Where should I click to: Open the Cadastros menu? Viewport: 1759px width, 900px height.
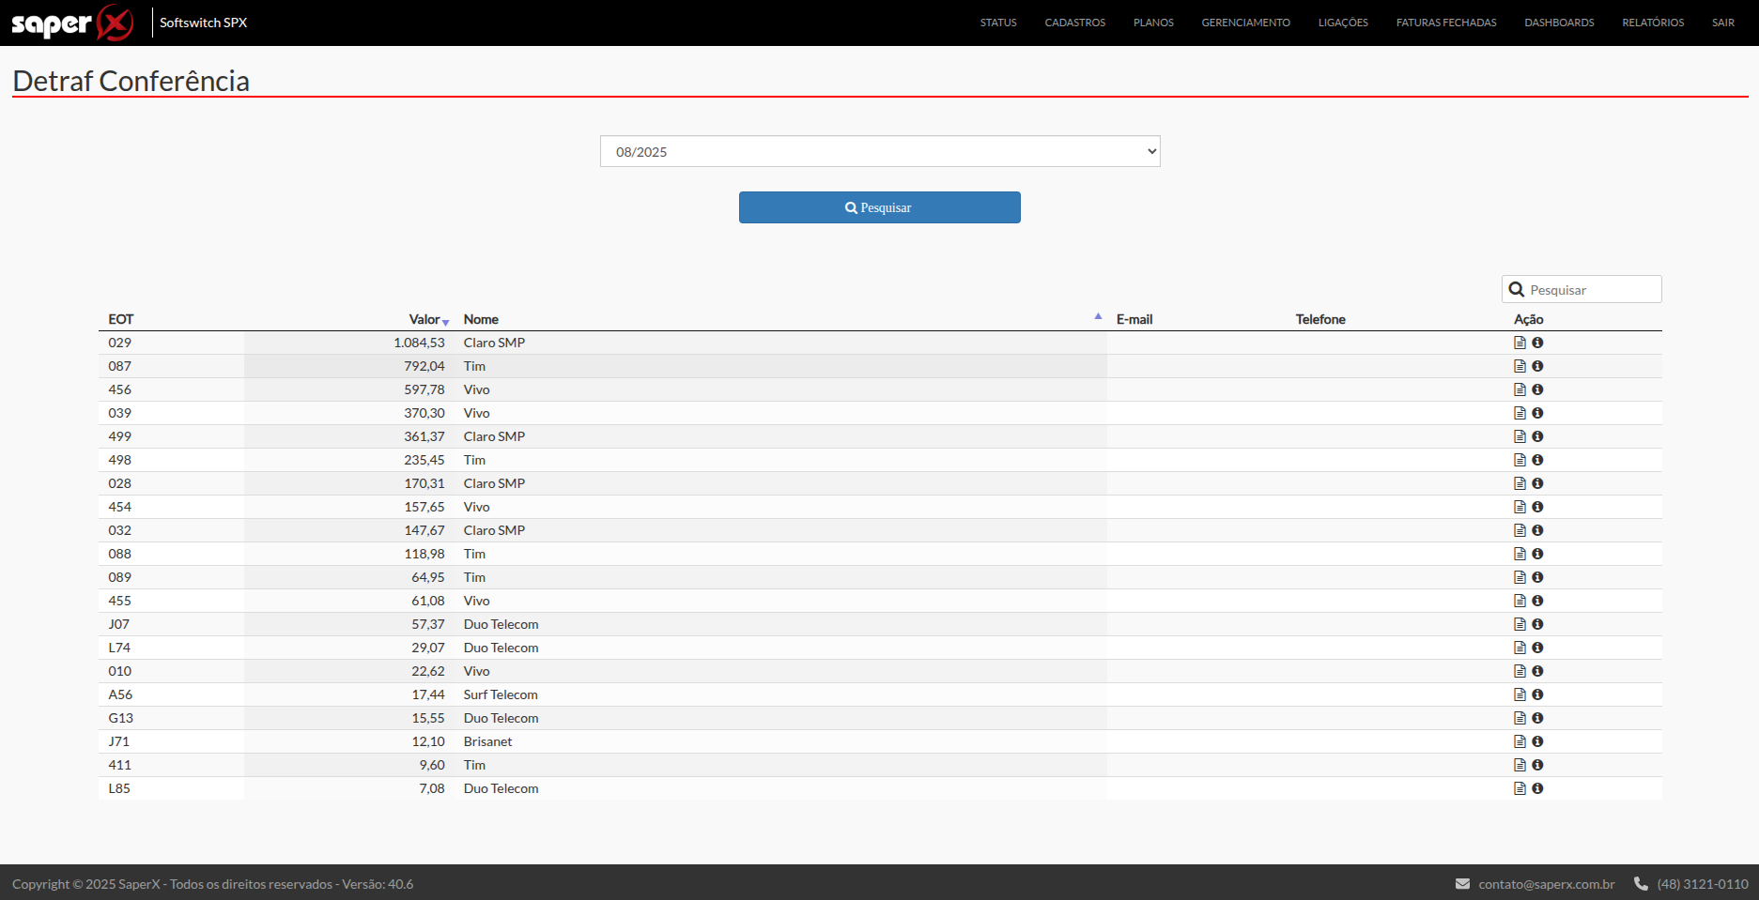pyautogui.click(x=1074, y=23)
